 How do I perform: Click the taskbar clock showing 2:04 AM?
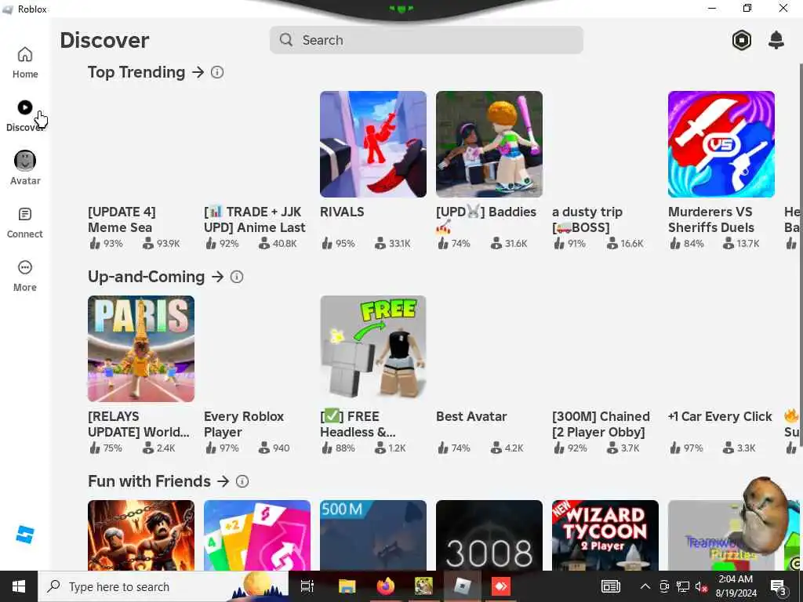tap(736, 586)
